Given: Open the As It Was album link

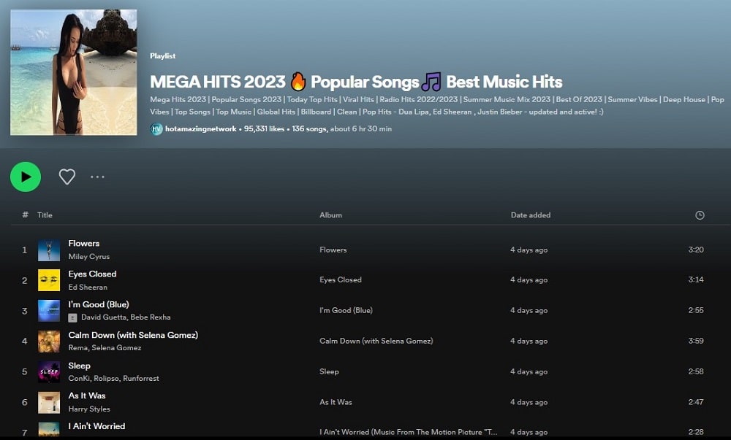Looking at the screenshot, I should click(336, 402).
